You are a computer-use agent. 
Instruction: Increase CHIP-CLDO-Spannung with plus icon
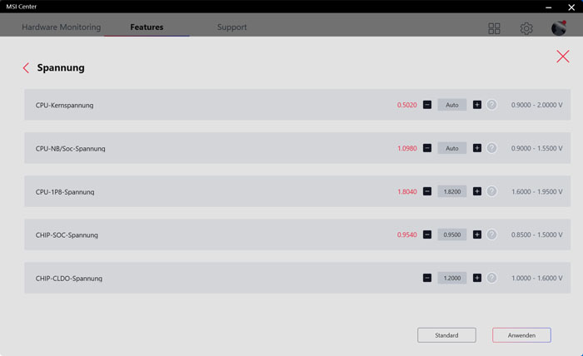pos(477,278)
